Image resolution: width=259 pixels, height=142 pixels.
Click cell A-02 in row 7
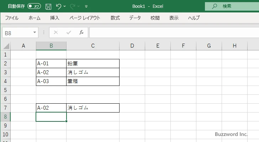point(51,108)
